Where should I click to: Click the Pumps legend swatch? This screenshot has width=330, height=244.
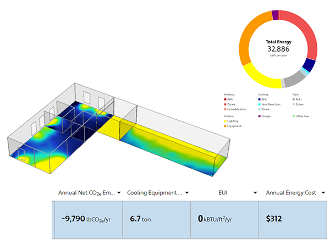pos(259,116)
